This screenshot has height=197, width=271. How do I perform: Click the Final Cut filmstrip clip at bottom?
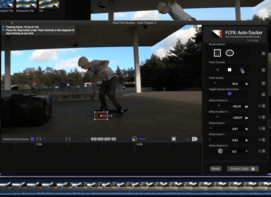(x=135, y=186)
